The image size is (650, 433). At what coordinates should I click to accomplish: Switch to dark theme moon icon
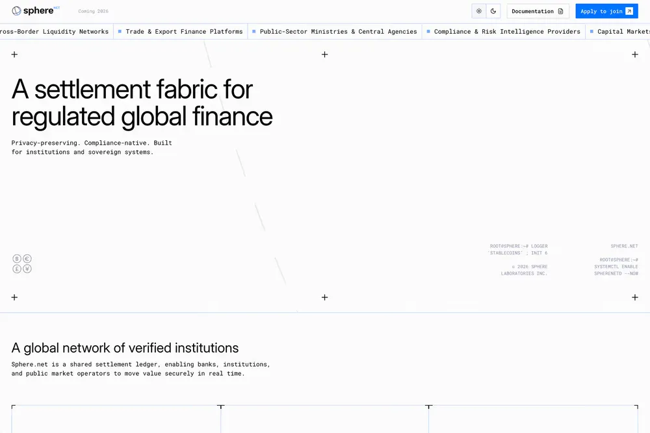(x=493, y=11)
